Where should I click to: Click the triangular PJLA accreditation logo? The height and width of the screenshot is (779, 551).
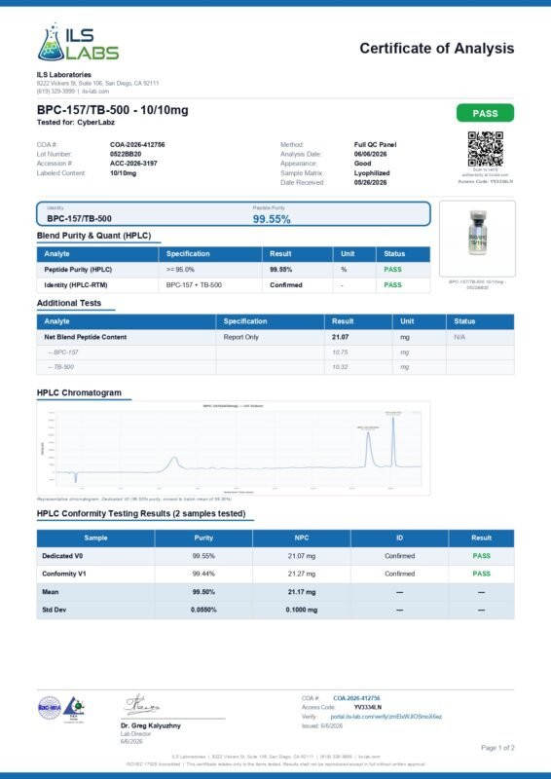coord(75,709)
